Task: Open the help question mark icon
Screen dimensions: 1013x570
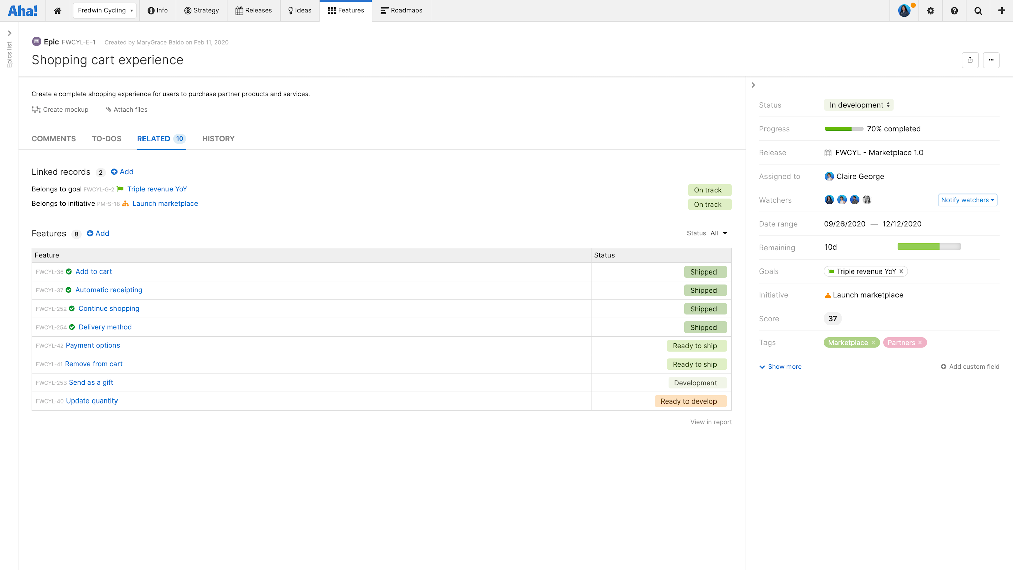Action: tap(954, 10)
